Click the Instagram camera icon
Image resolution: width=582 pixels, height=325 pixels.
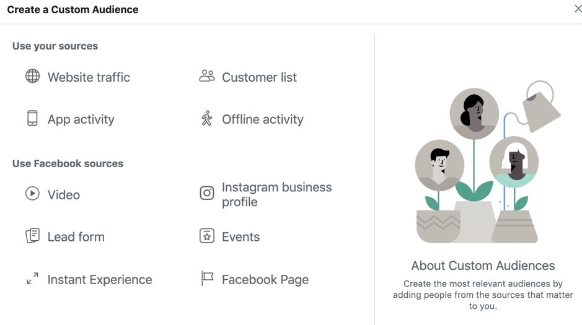point(207,193)
